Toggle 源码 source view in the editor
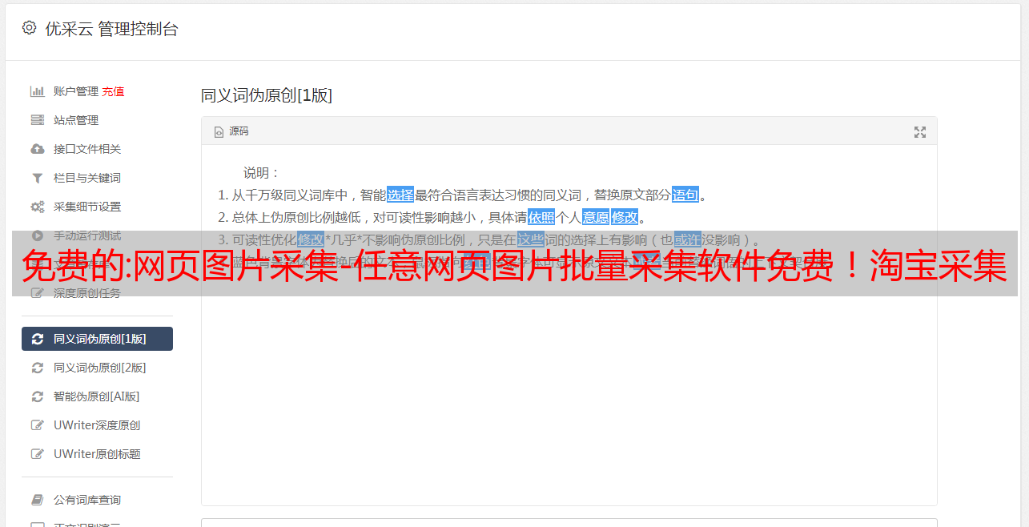 click(x=231, y=131)
